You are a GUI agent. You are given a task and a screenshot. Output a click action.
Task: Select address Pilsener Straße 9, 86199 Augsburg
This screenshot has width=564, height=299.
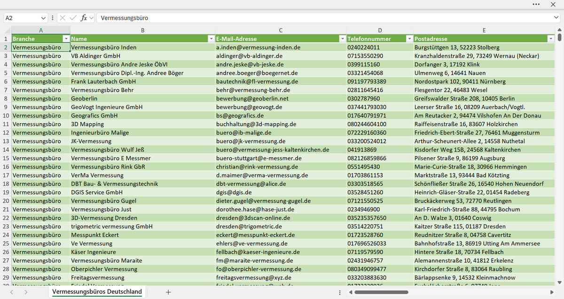click(x=484, y=158)
